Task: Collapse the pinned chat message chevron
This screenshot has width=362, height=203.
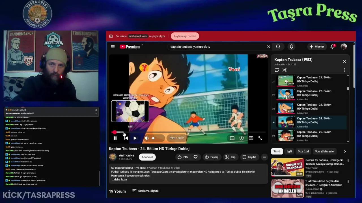Action: pos(96,113)
